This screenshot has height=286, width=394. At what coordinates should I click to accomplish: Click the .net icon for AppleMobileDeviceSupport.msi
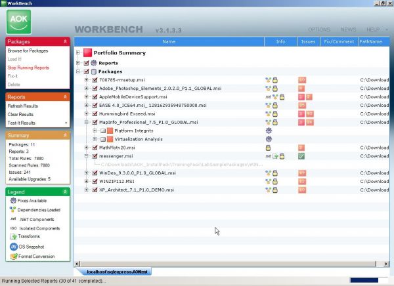coord(269,97)
